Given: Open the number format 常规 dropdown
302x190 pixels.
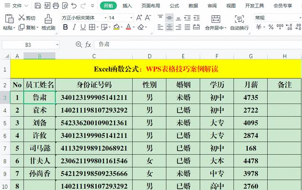Looking at the screenshot, I should [300, 18].
